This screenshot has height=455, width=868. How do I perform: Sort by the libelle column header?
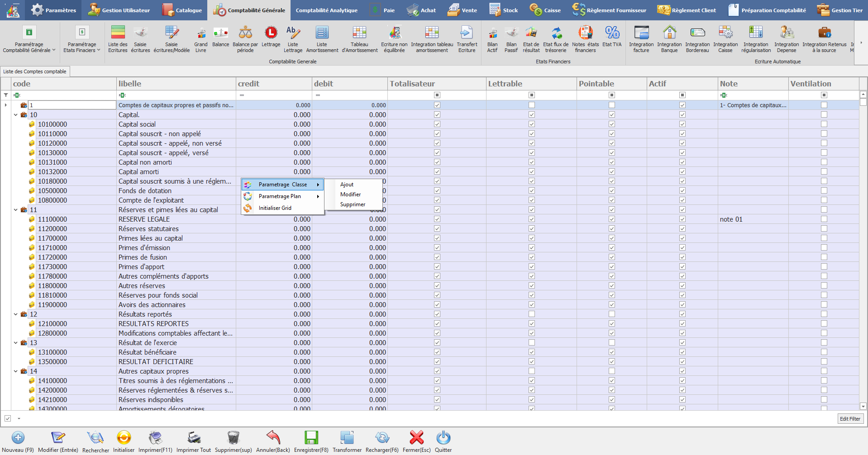pos(176,84)
